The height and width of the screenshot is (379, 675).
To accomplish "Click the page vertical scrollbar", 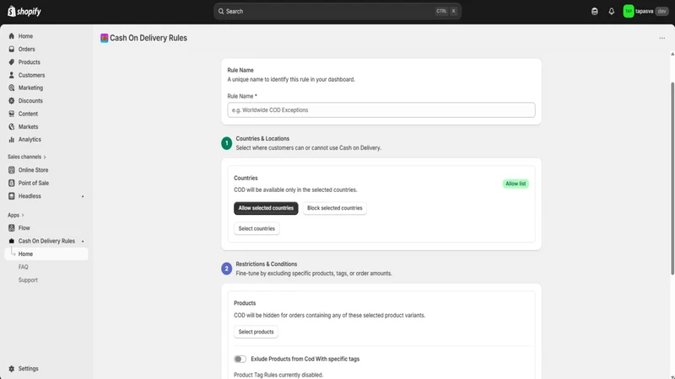I will (672, 179).
